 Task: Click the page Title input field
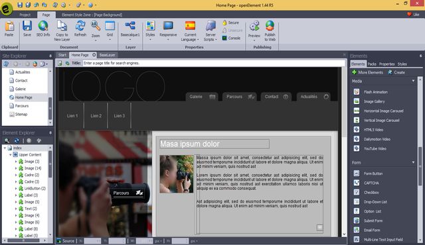(214, 63)
